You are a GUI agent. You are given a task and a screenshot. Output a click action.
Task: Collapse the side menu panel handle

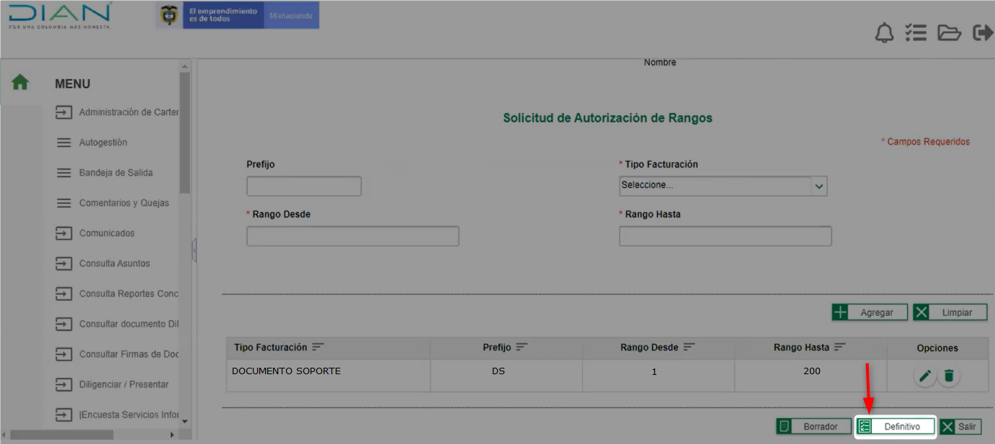click(194, 251)
